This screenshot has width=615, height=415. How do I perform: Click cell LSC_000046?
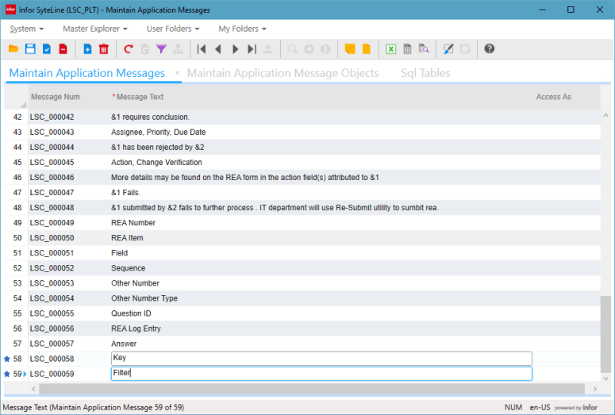coord(52,177)
